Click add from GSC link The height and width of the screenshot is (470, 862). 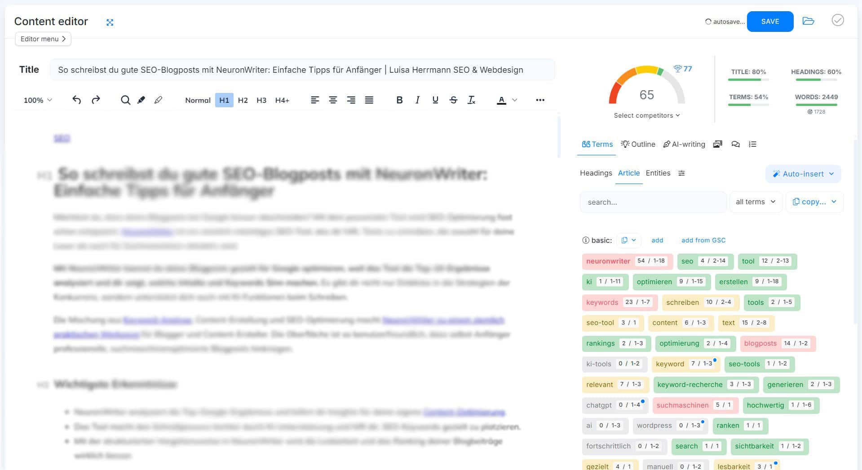point(703,240)
